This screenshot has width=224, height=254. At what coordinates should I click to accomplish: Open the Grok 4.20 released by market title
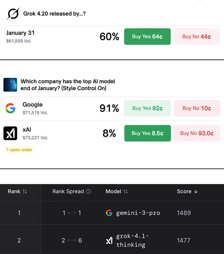point(55,13)
